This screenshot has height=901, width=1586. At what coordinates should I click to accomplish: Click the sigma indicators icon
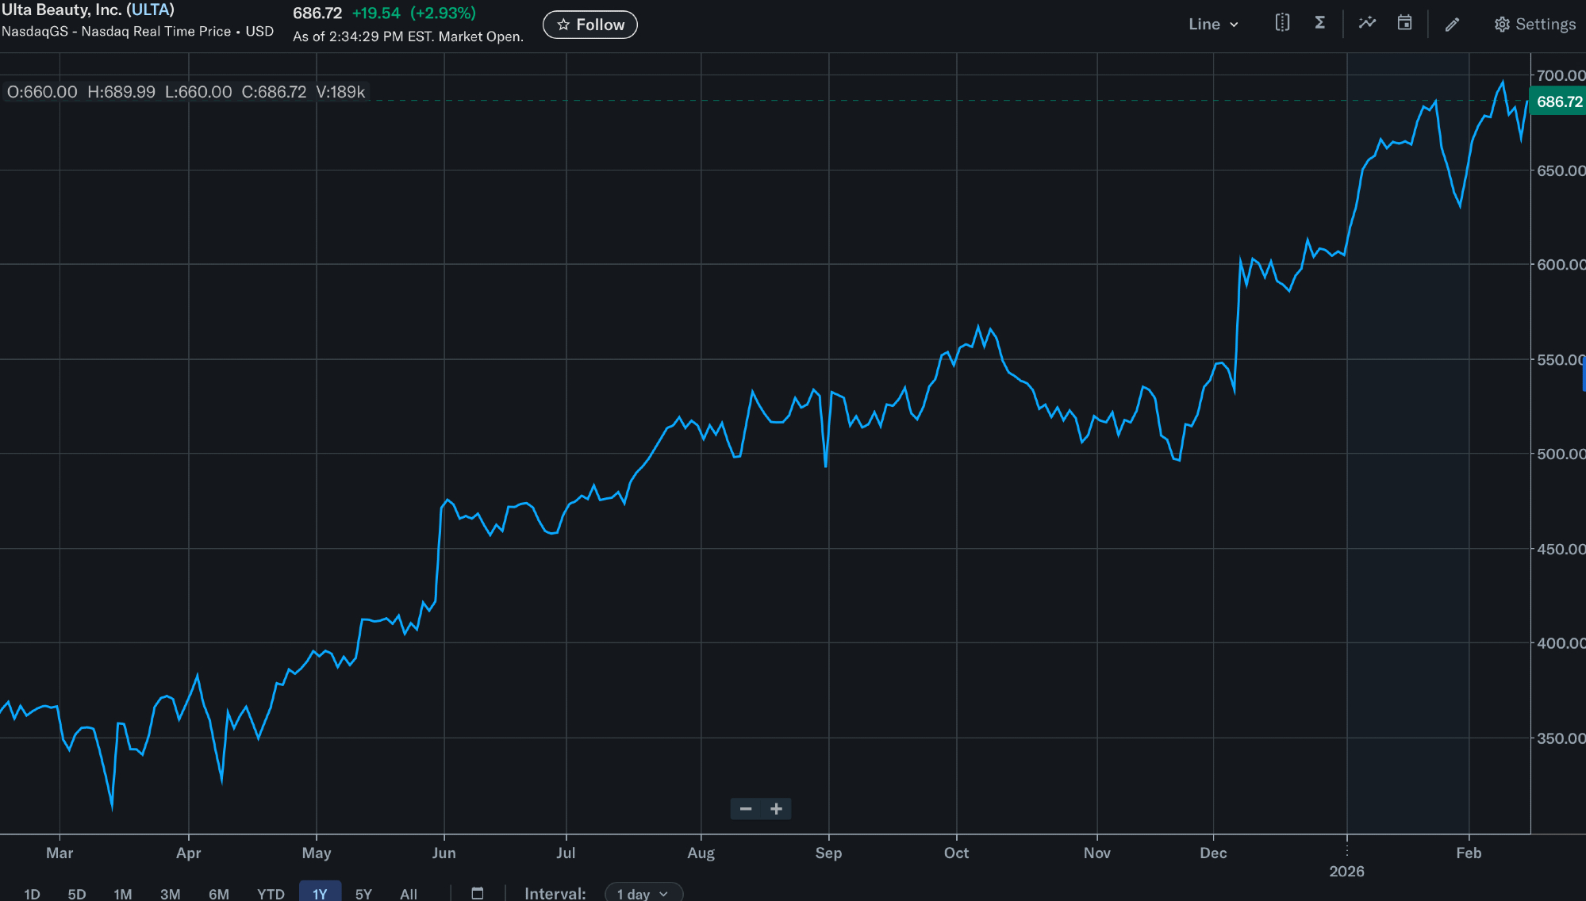pos(1319,23)
